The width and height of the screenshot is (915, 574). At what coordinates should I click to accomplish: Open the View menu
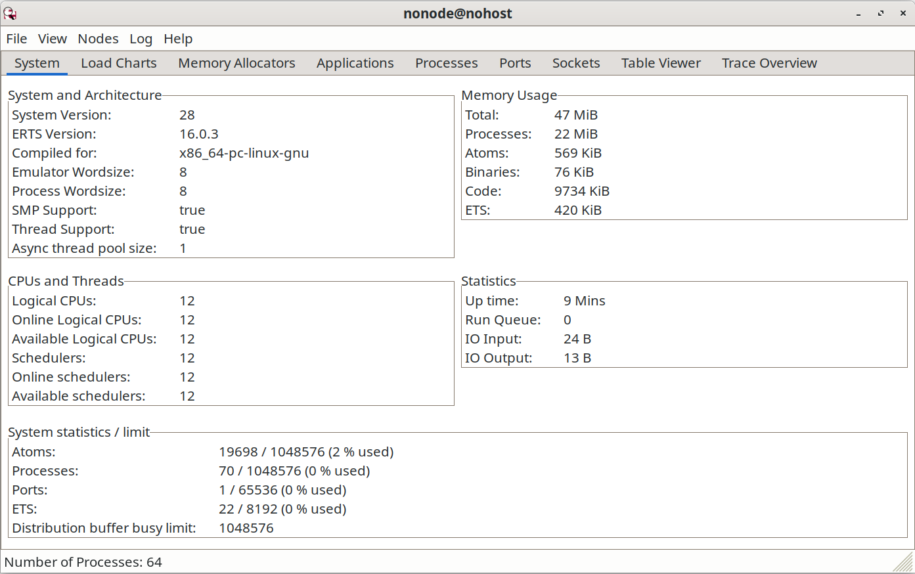click(52, 39)
